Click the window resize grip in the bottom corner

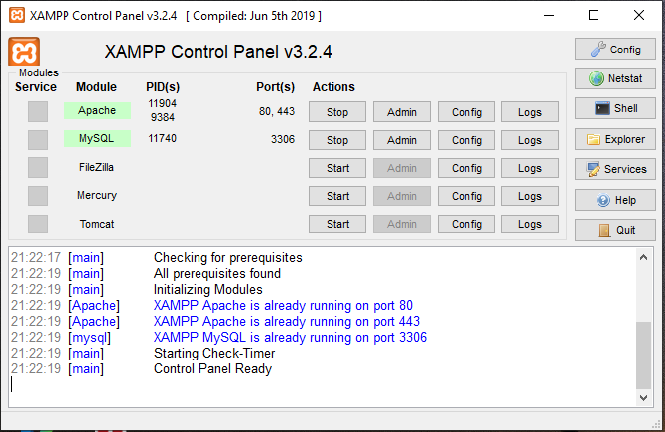pos(656,423)
